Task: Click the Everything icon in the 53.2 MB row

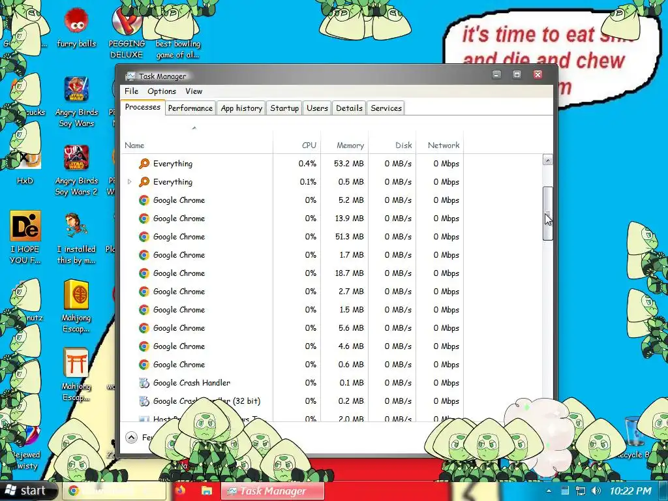Action: (x=144, y=164)
